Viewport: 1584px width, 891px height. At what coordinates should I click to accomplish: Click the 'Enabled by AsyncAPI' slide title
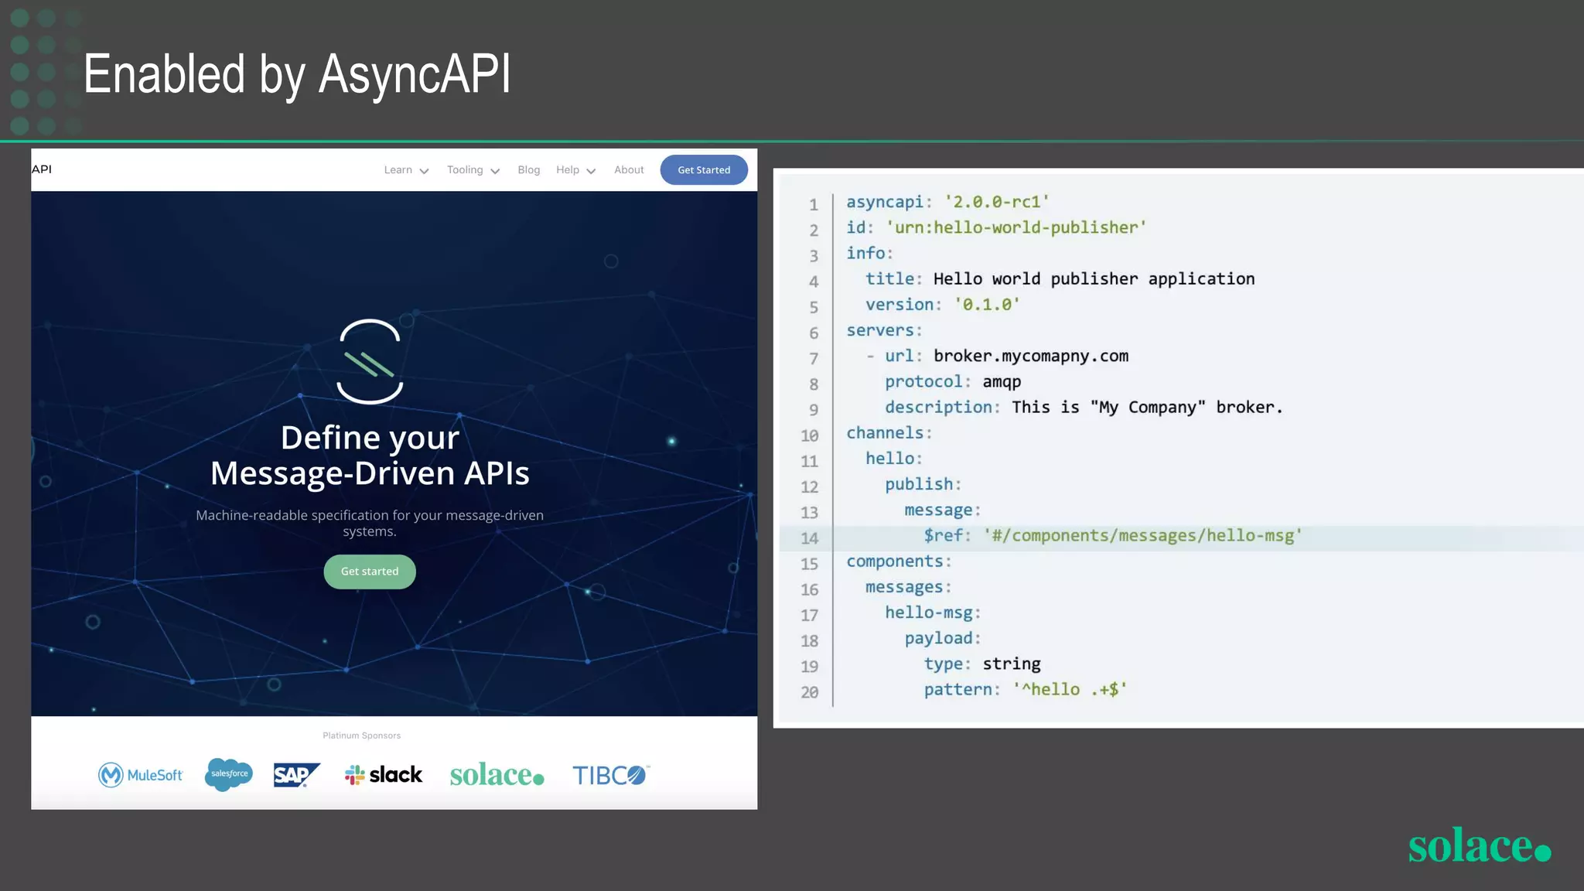297,74
